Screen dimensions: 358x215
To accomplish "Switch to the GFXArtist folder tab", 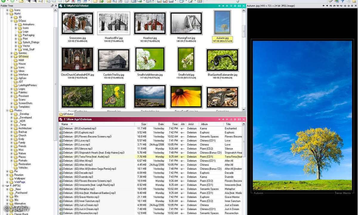I will coord(67,114).
